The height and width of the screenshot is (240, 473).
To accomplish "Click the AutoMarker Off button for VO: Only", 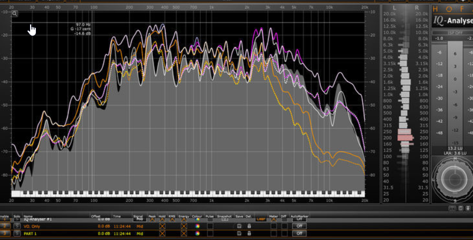I will (x=299, y=227).
